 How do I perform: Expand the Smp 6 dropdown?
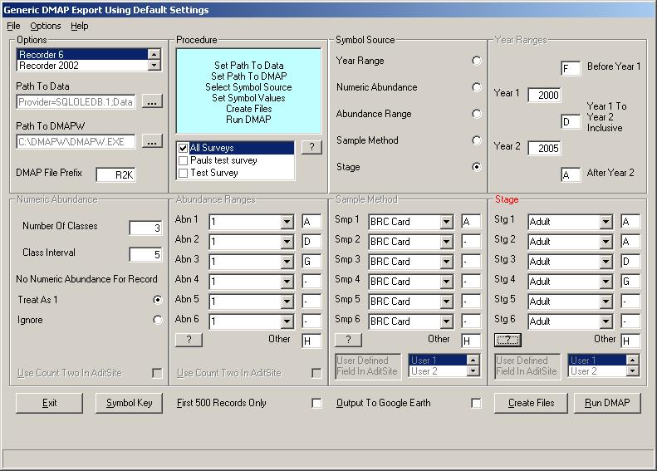pyautogui.click(x=446, y=321)
